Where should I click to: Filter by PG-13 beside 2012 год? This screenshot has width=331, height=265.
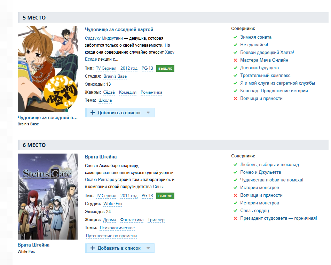point(147,68)
